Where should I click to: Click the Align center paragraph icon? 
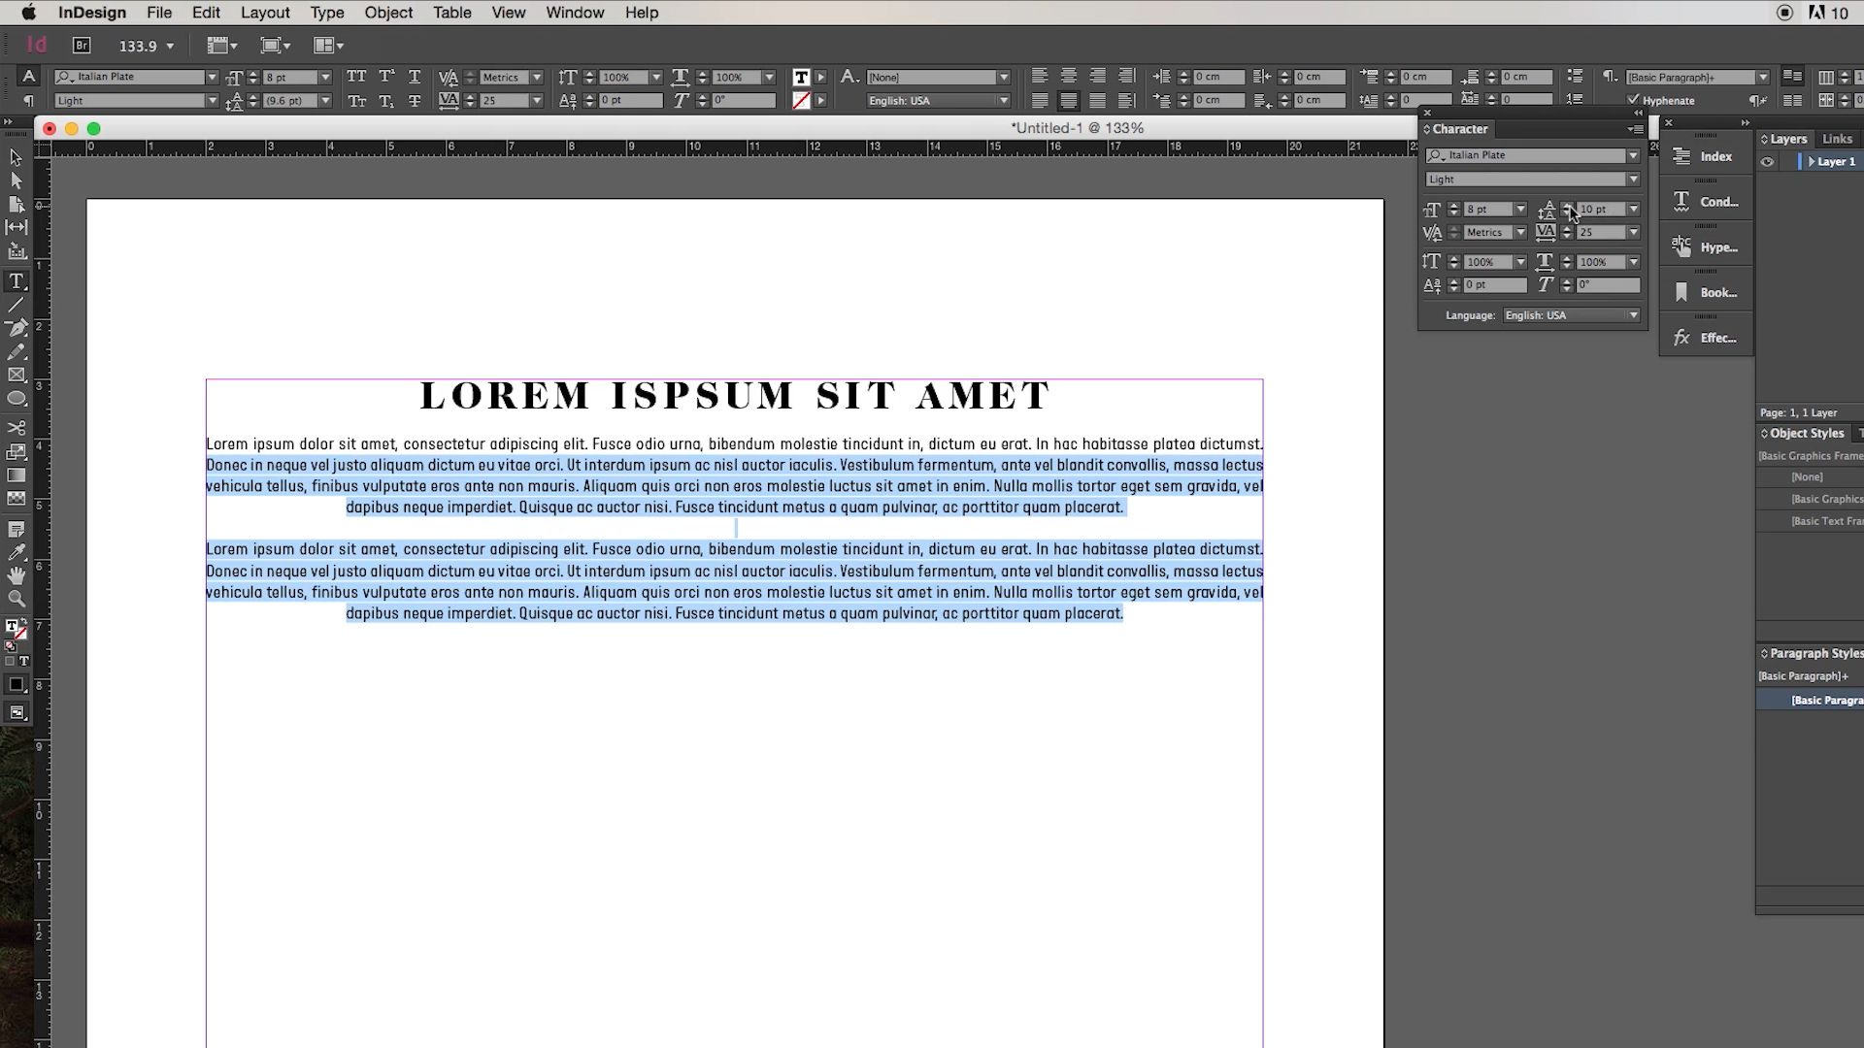click(1068, 76)
